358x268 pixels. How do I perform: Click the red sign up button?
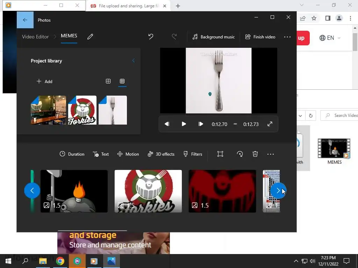[303, 38]
